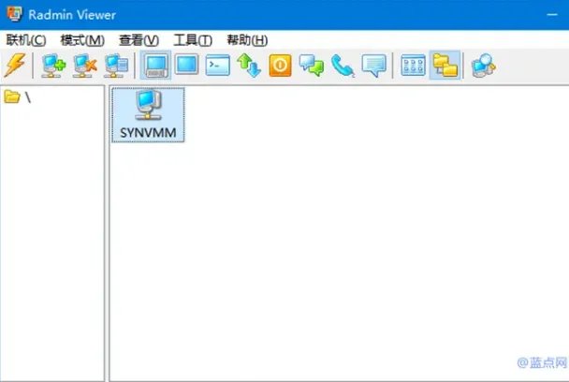Click the Delete connection icon with red X
The image size is (569, 382).
click(84, 65)
